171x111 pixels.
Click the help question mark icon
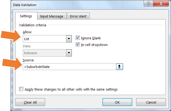click(x=149, y=3)
